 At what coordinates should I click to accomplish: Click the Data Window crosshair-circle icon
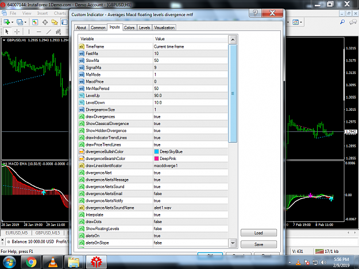(x=45, y=22)
